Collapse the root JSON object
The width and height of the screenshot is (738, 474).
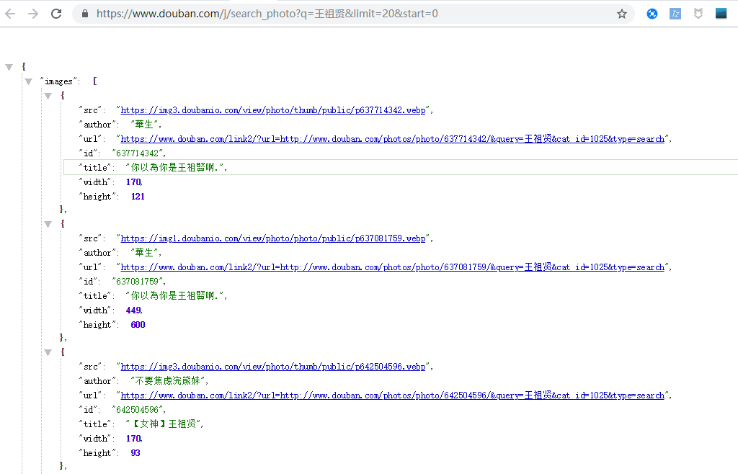pos(9,67)
